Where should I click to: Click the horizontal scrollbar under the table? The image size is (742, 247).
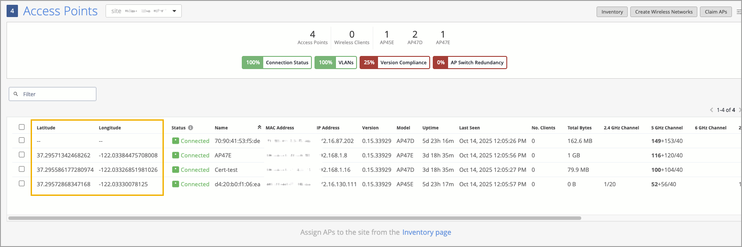click(x=294, y=218)
